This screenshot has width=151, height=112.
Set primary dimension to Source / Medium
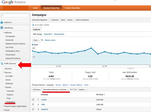click(76, 85)
